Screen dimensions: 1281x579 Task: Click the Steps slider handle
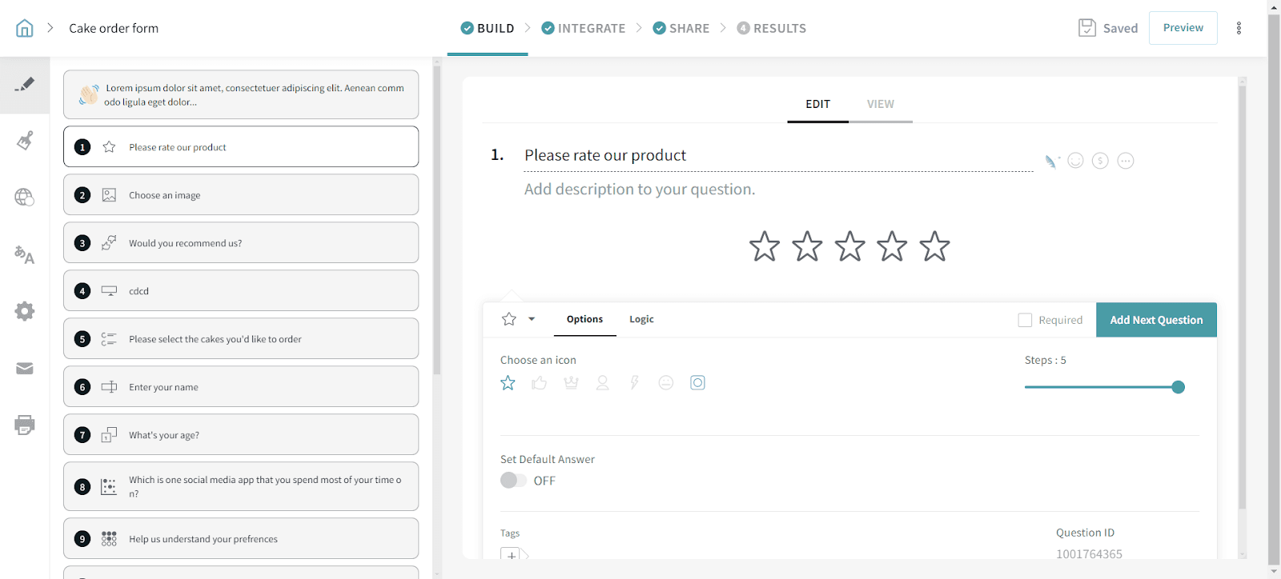point(1178,387)
